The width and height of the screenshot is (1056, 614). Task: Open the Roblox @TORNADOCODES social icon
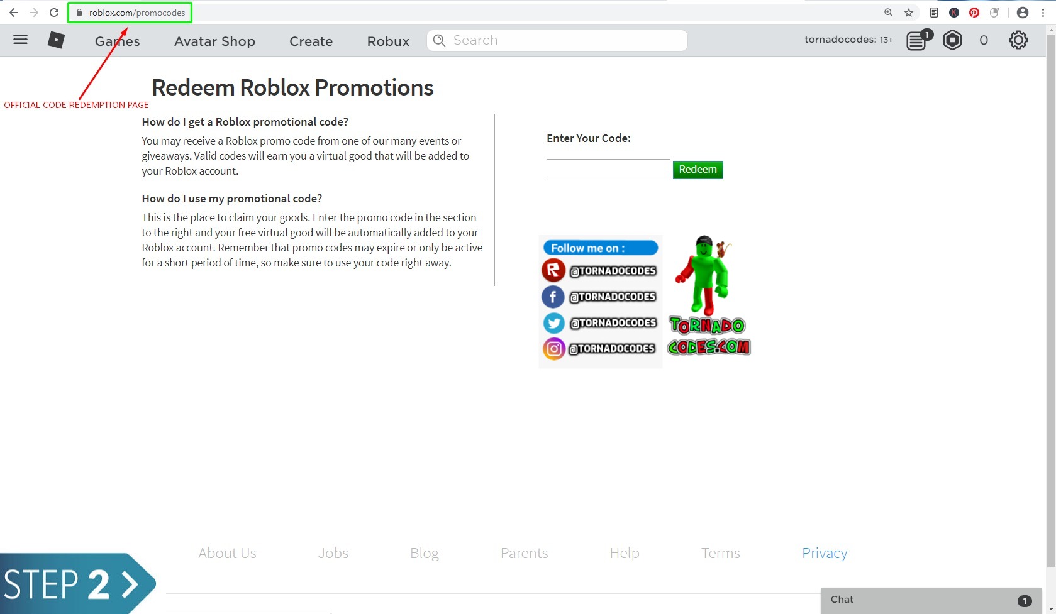coord(553,271)
